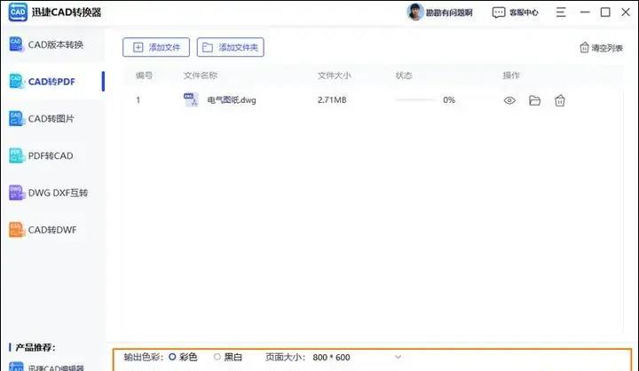Click the orange CAD转DWF icon
Image resolution: width=639 pixels, height=371 pixels.
(16, 230)
